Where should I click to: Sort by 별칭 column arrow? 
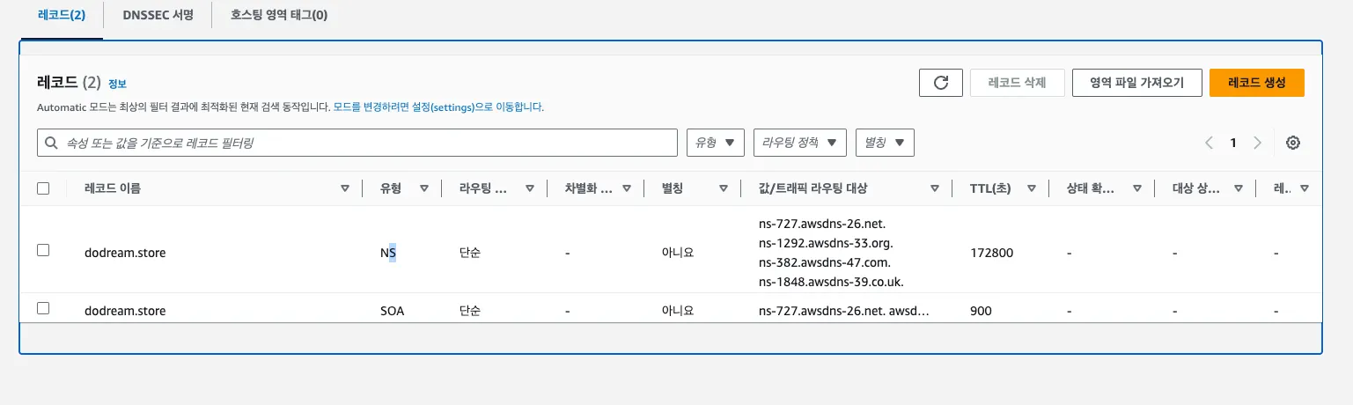pyautogui.click(x=723, y=188)
